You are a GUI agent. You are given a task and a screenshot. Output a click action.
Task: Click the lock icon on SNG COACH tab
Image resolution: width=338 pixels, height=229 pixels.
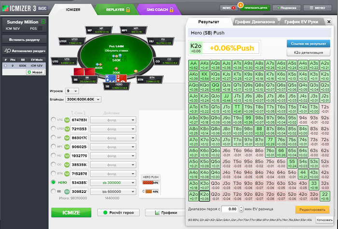tap(171, 10)
